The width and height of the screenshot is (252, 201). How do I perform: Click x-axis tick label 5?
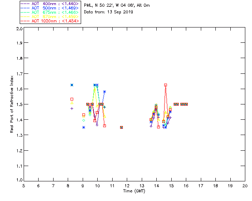24,186
